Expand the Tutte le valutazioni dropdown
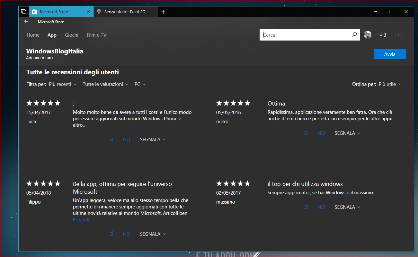Screen dimensions: 418x257 [105, 84]
